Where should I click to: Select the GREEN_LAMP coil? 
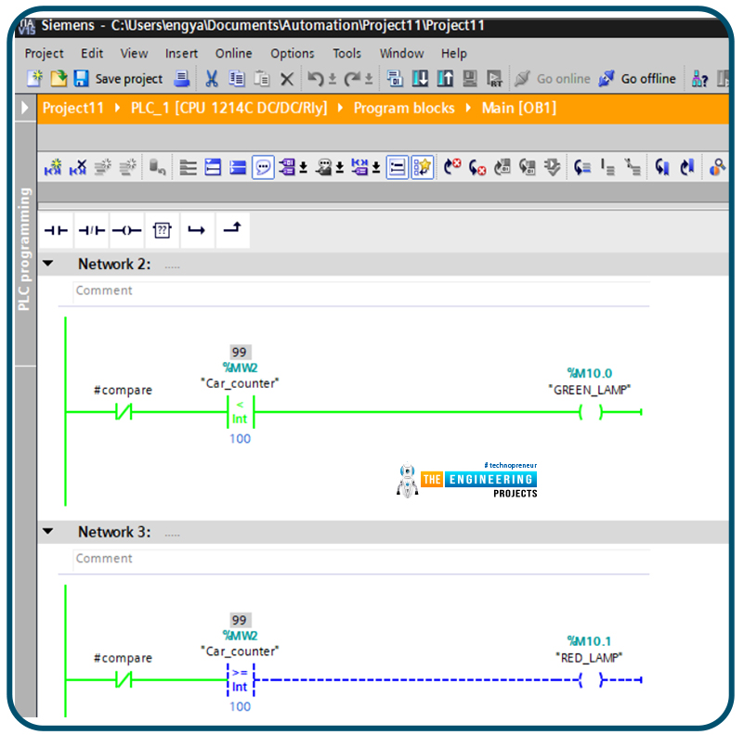click(x=591, y=412)
